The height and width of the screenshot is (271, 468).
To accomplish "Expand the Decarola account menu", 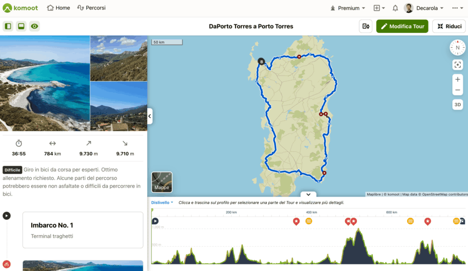I will (x=424, y=8).
